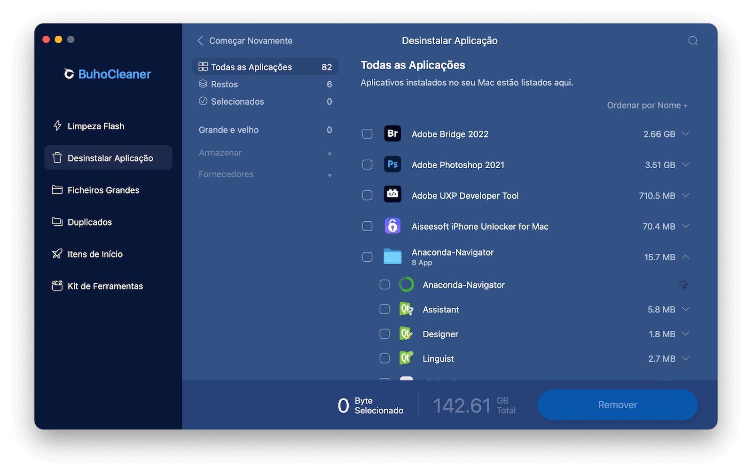Click the Aiseesoft iPhone Unlocker lock icon
The width and height of the screenshot is (752, 475).
(392, 226)
